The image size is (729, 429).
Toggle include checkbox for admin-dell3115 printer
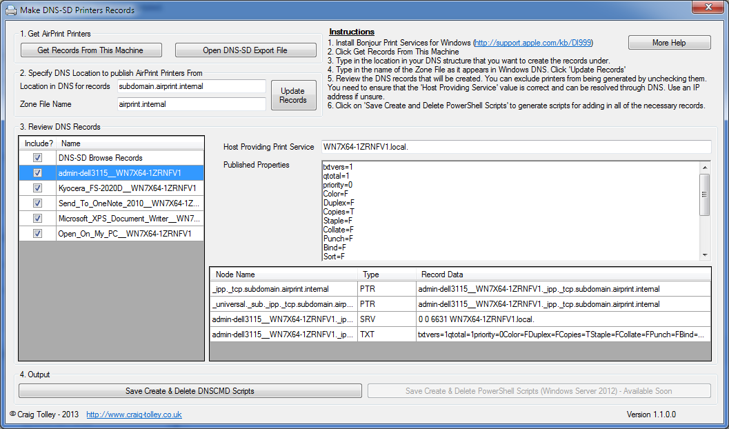coord(38,173)
